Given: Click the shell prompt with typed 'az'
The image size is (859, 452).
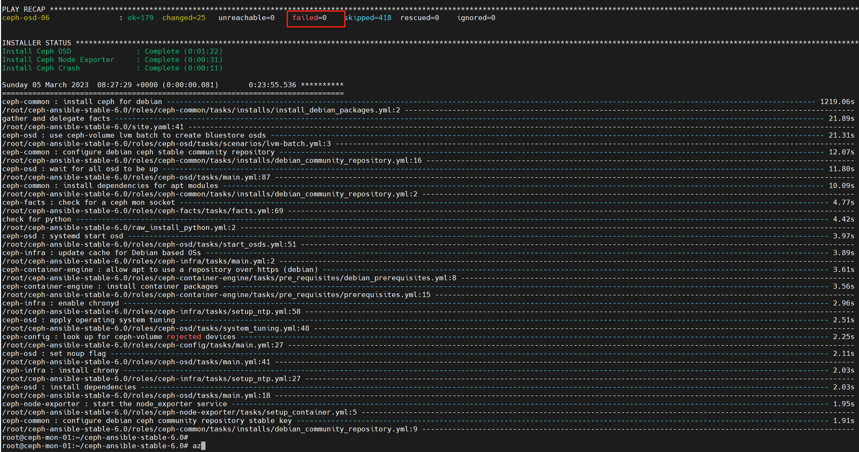Looking at the screenshot, I should [x=104, y=446].
